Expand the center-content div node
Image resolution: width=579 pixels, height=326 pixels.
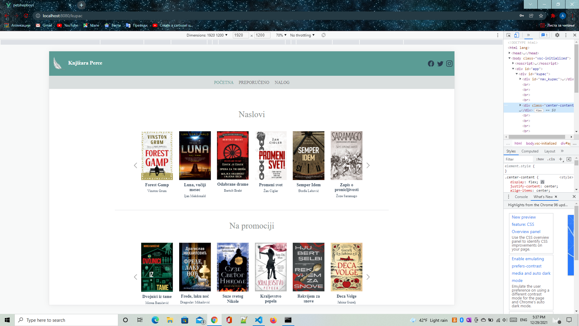(520, 105)
